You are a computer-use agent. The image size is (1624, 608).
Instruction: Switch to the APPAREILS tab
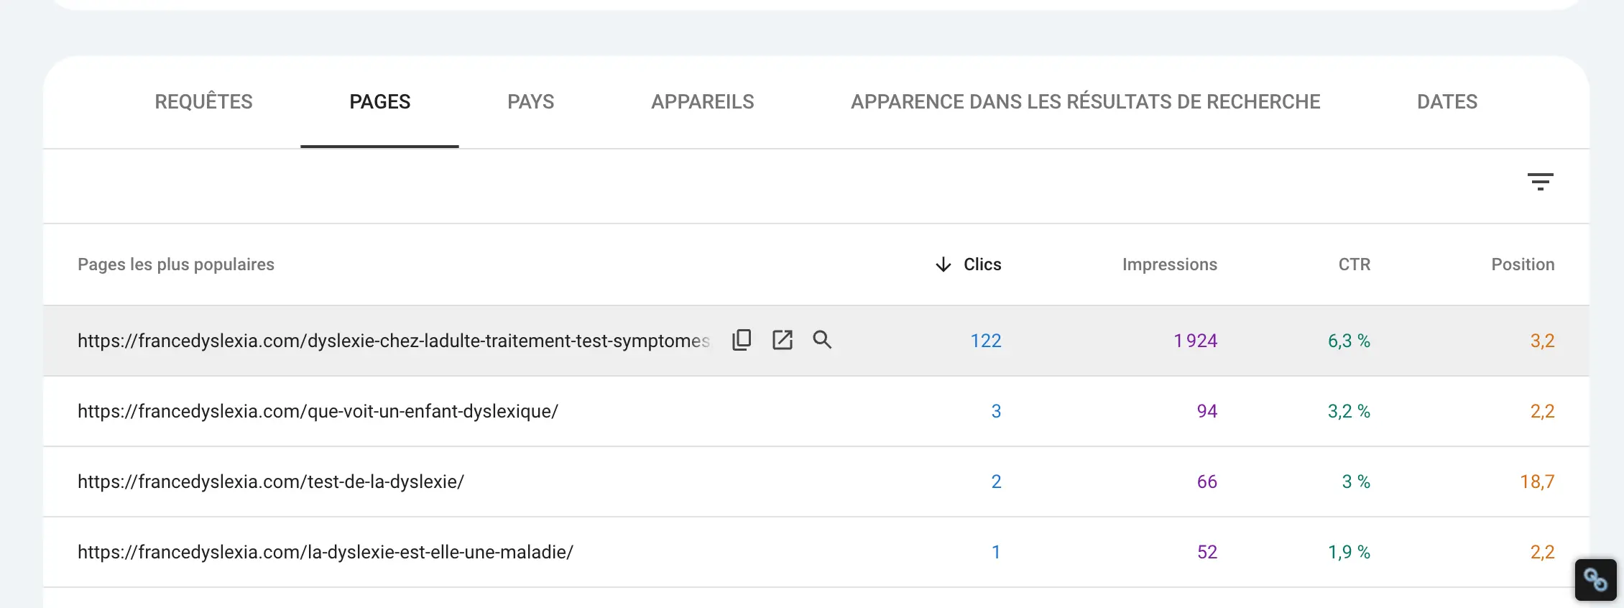[x=702, y=102]
